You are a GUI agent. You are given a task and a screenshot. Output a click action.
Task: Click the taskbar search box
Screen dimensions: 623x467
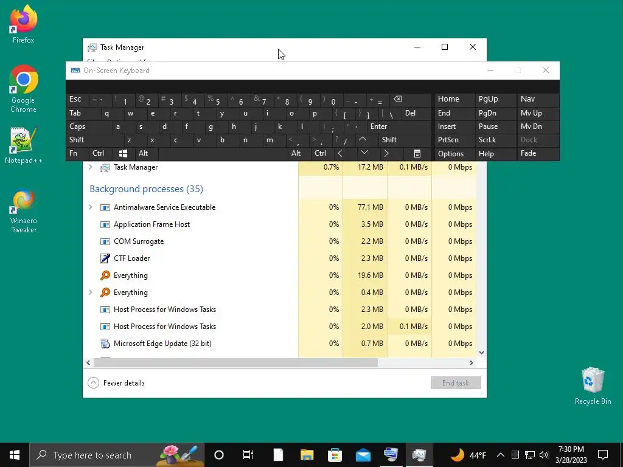point(117,455)
